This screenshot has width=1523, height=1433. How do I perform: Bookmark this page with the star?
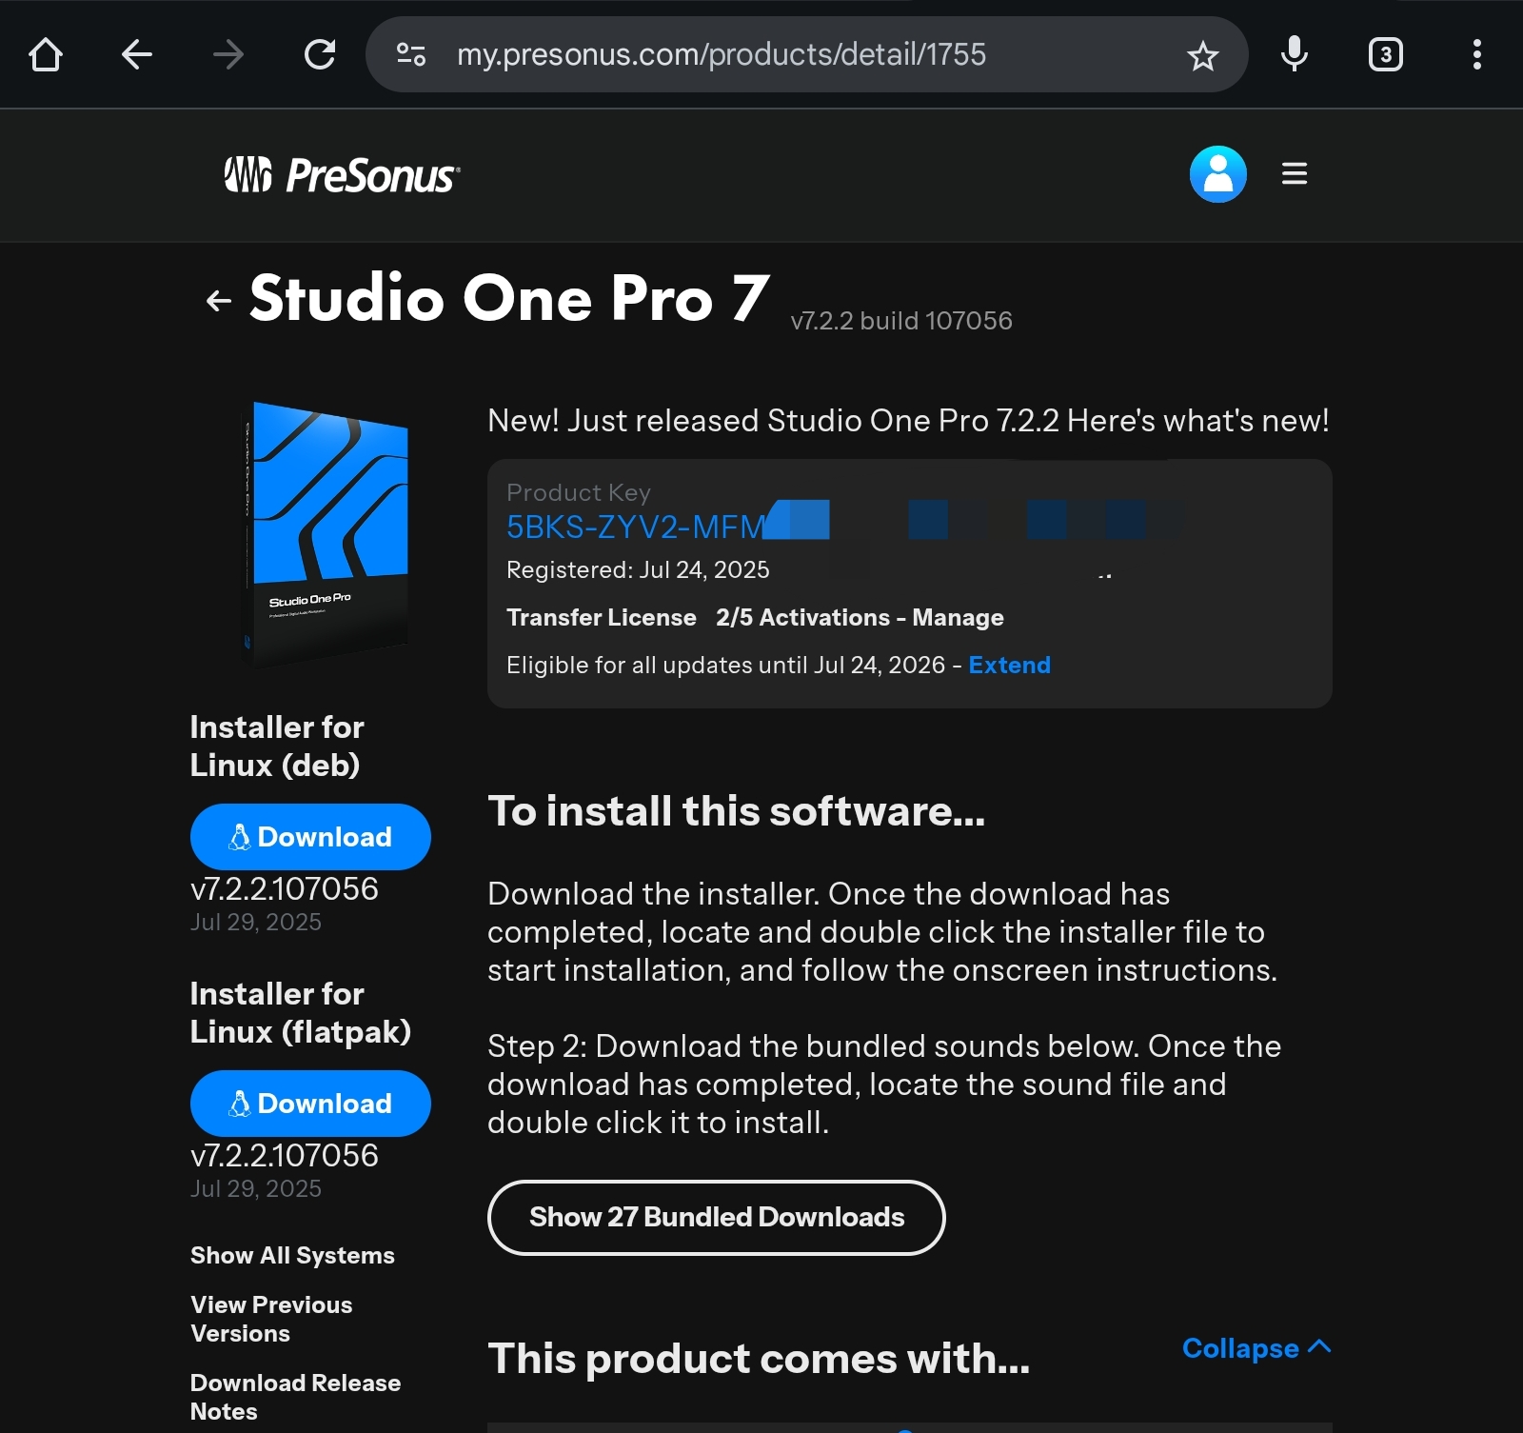point(1203,55)
